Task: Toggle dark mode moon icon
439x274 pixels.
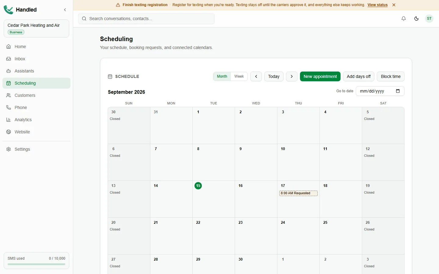Action: click(416, 19)
